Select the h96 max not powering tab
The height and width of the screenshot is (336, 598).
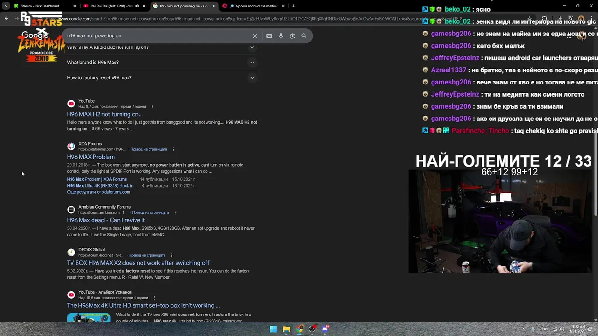pos(184,6)
